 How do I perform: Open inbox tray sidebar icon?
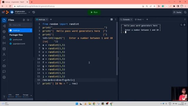click(x=4, y=66)
